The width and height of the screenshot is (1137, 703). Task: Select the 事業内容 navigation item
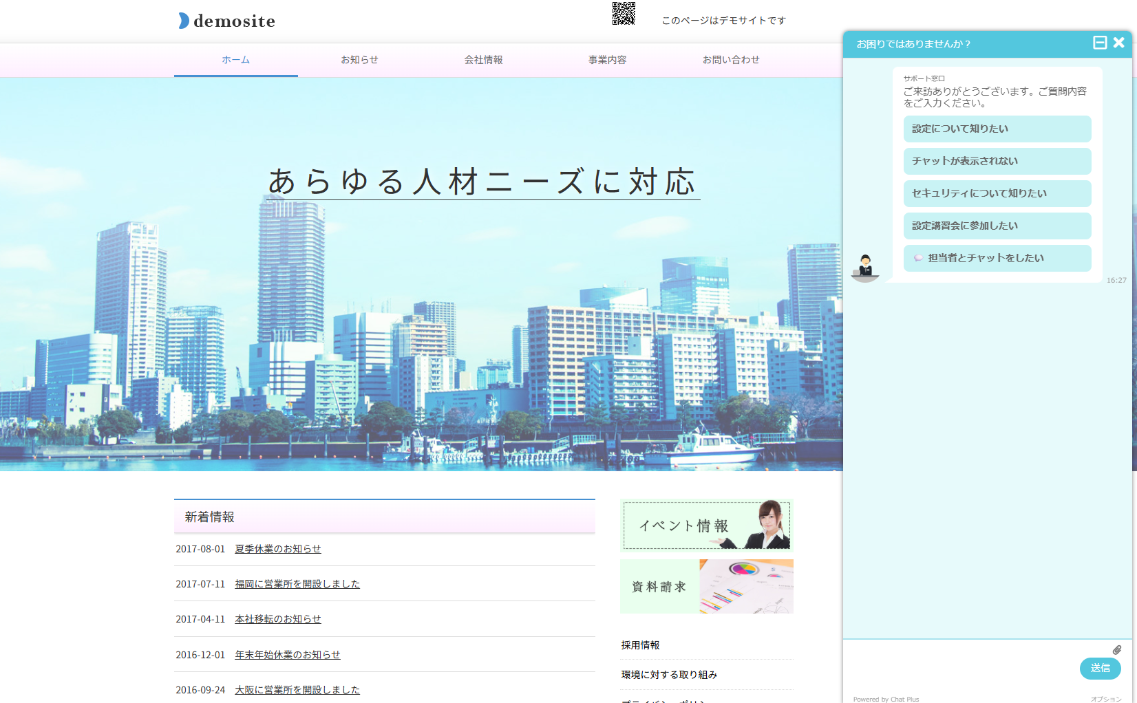pyautogui.click(x=607, y=60)
